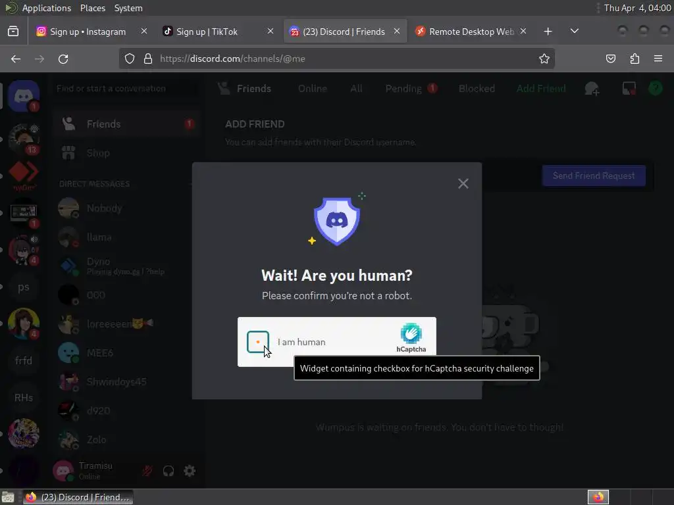
Task: Switch to the Remote Desktop Web tab
Action: click(x=471, y=32)
